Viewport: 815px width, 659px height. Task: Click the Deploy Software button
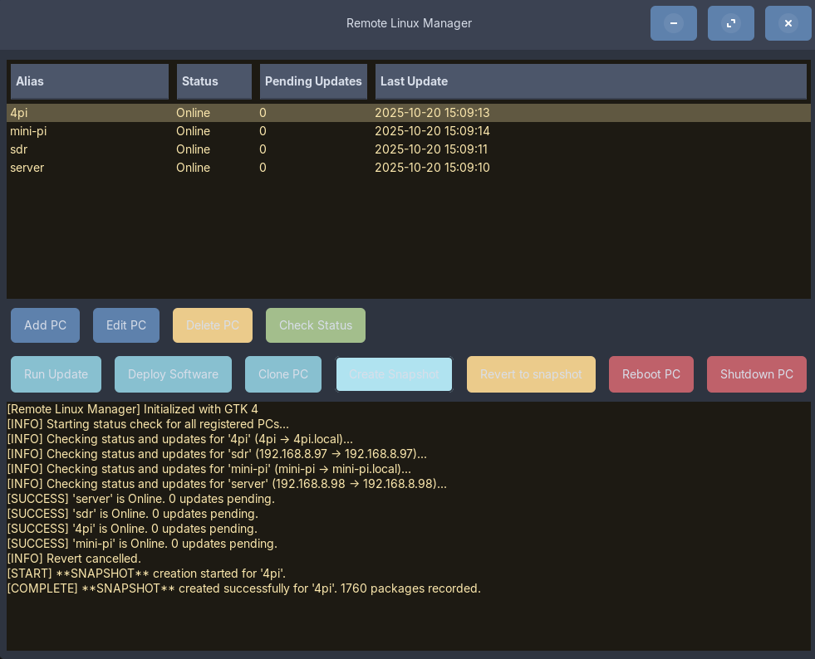tap(173, 374)
